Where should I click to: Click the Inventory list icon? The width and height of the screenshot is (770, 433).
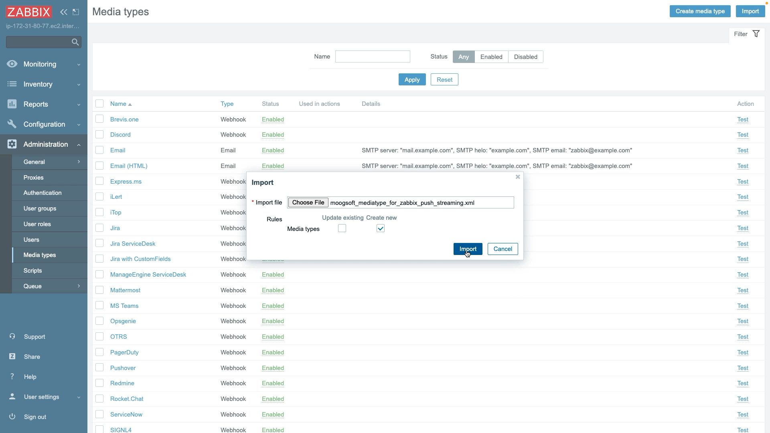[12, 84]
